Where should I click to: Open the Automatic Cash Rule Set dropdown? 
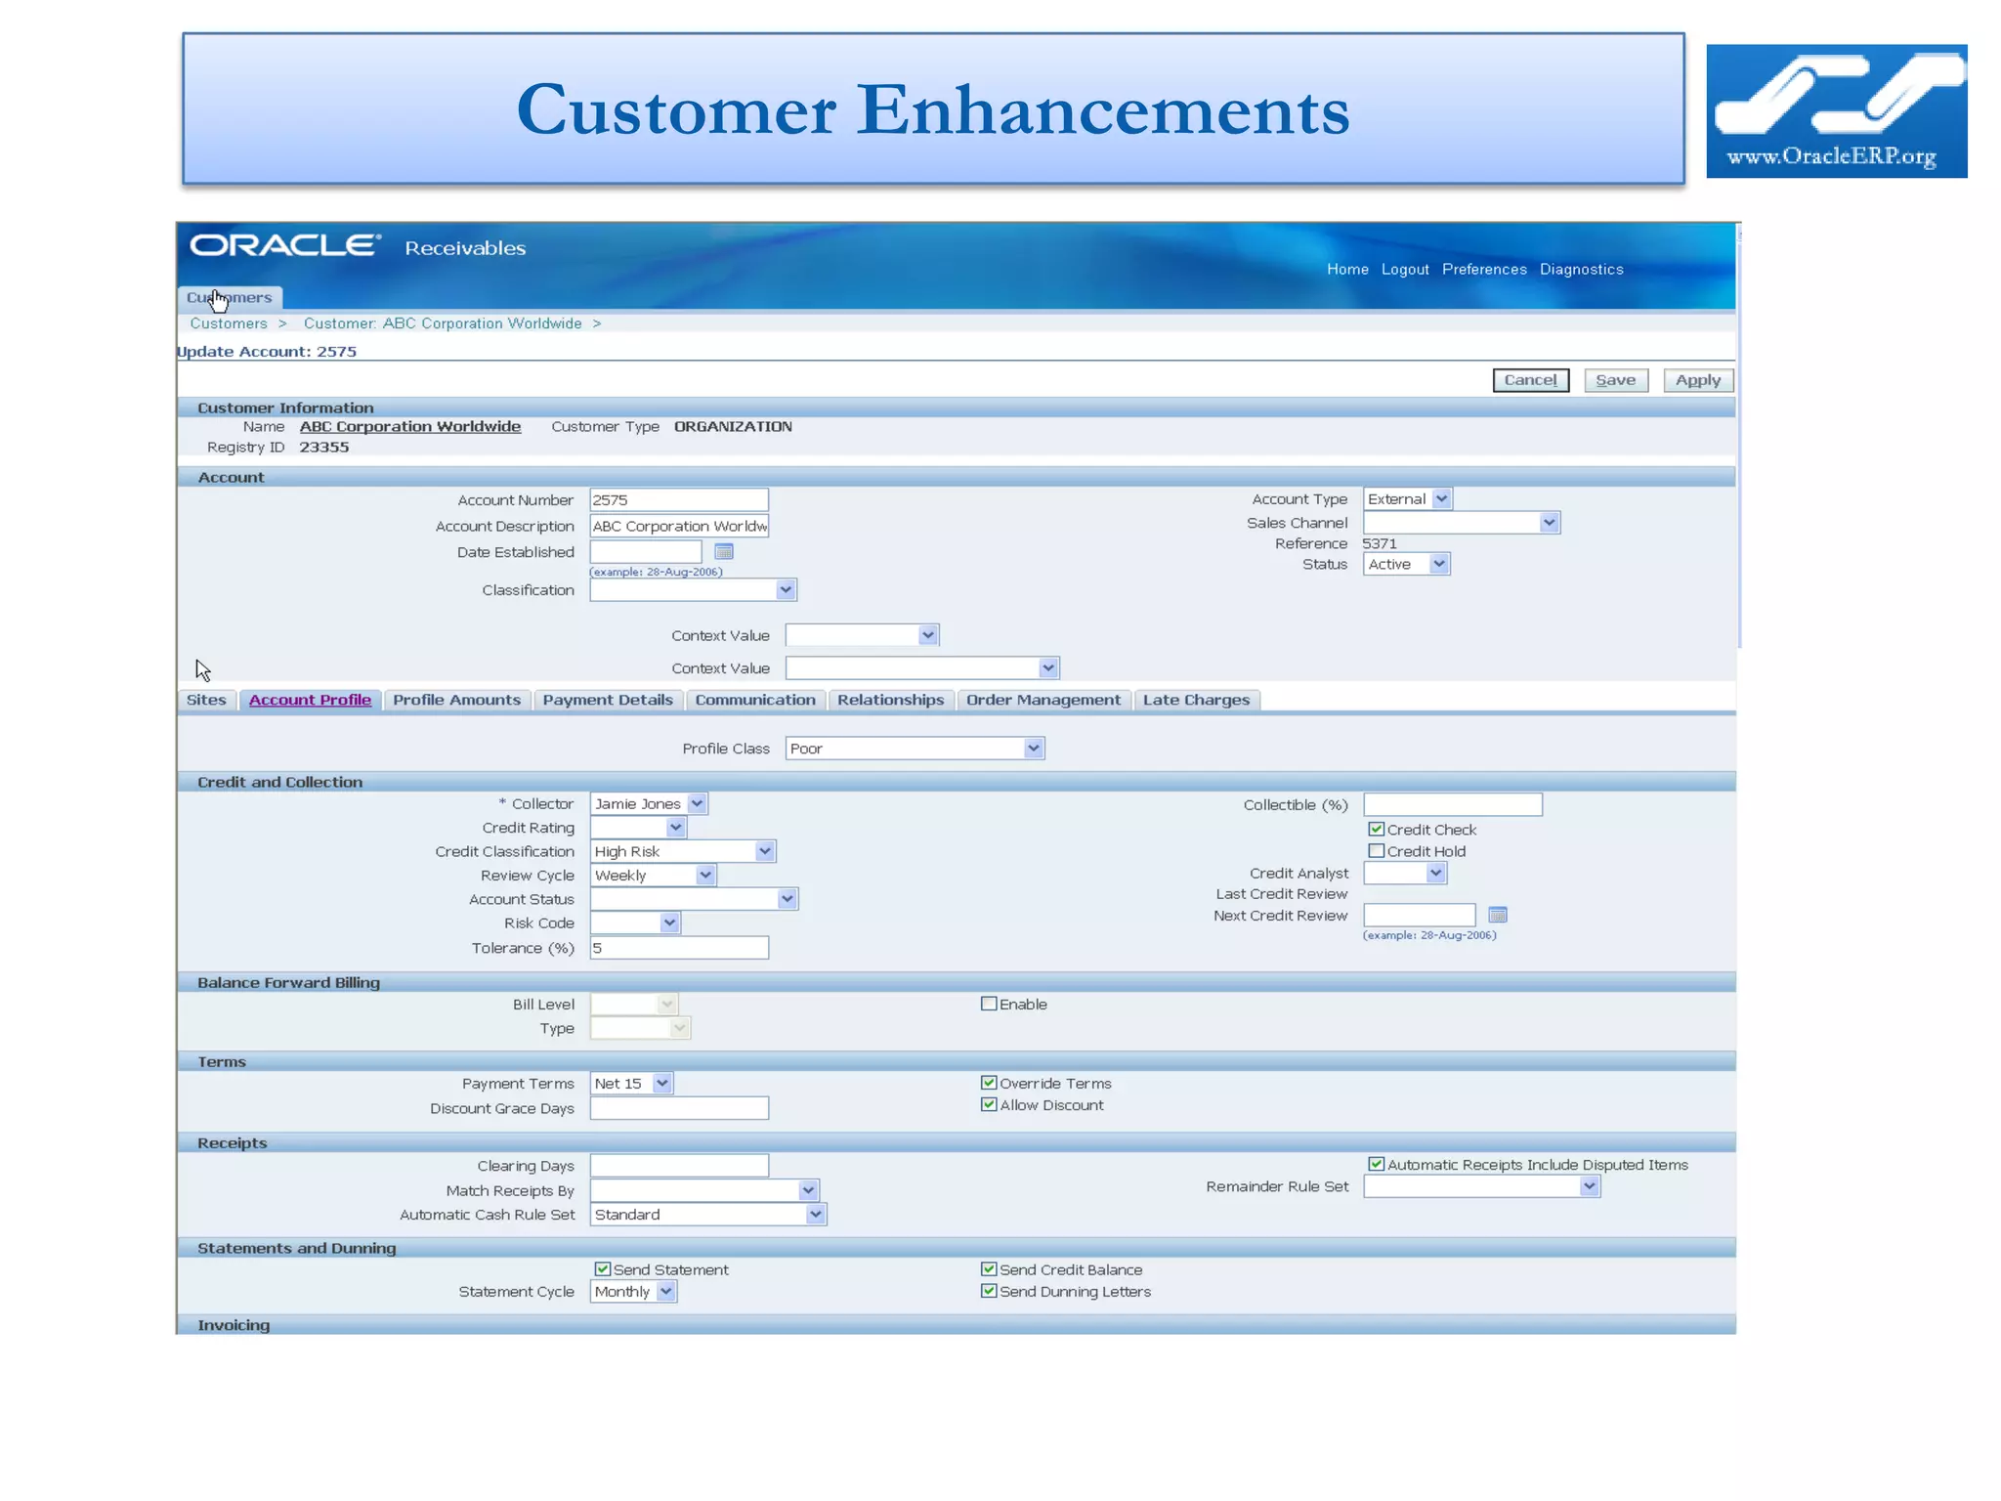(708, 1215)
